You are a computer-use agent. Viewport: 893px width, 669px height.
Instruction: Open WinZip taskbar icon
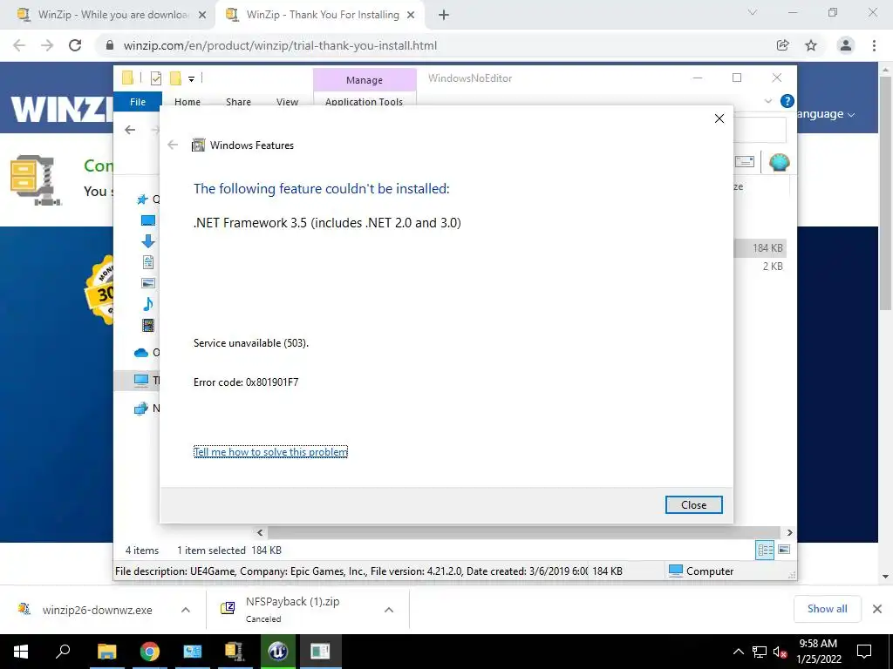click(235, 652)
